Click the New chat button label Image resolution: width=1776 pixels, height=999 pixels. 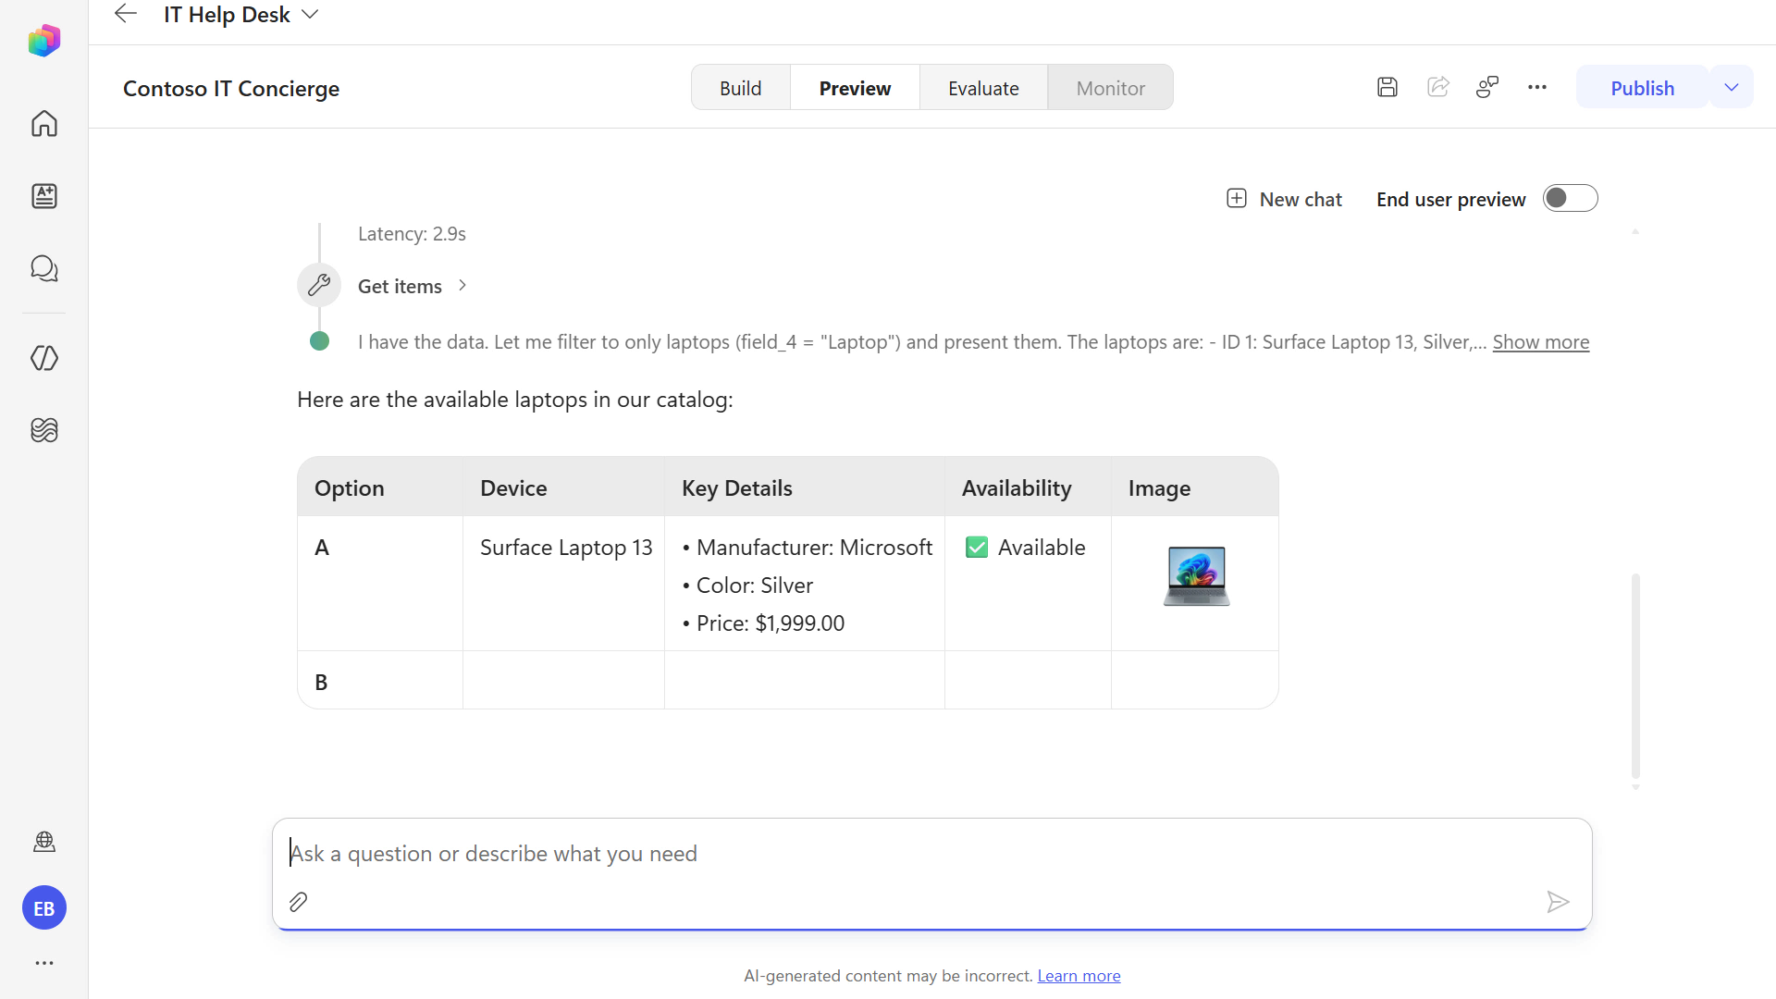[1301, 199]
